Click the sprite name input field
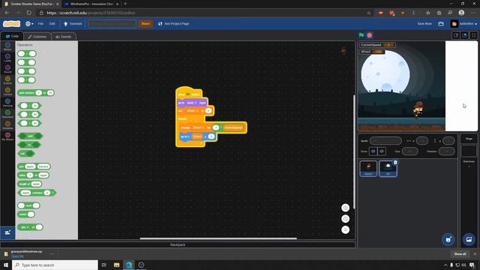The height and width of the screenshot is (270, 480). [x=385, y=141]
